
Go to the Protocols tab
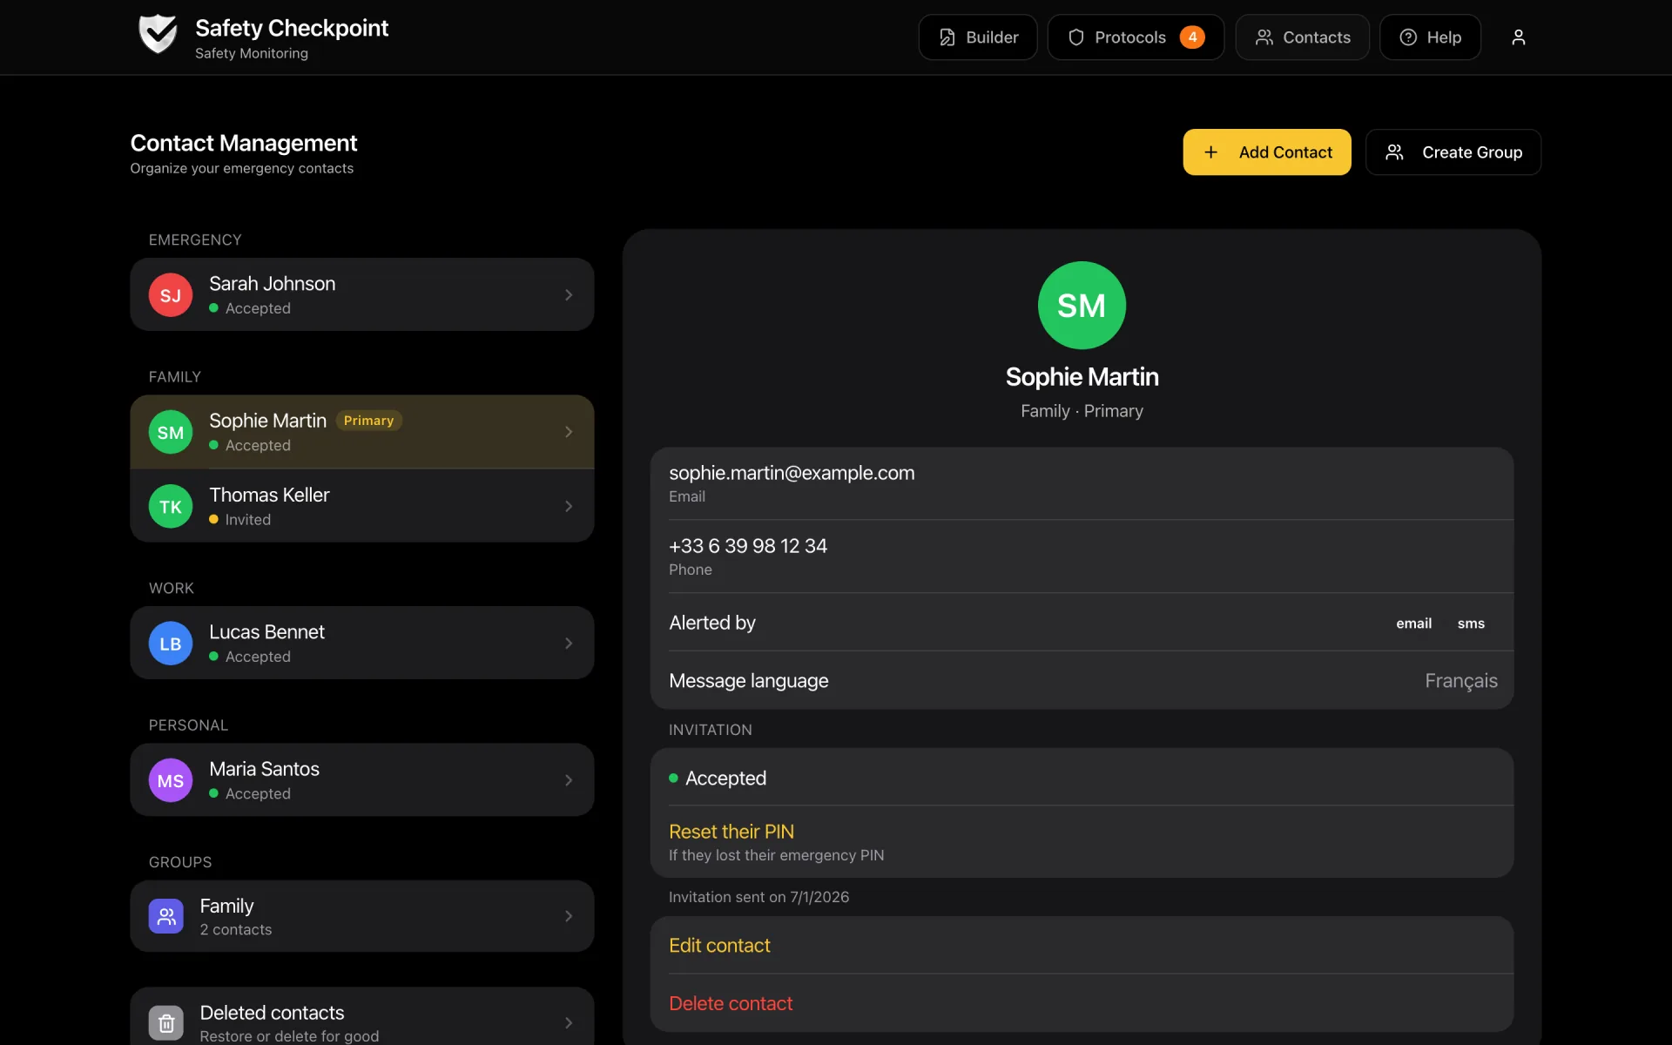(1136, 37)
